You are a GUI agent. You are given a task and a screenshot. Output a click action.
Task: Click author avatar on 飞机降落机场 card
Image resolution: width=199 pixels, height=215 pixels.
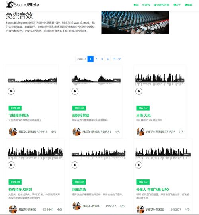(x=13, y=131)
